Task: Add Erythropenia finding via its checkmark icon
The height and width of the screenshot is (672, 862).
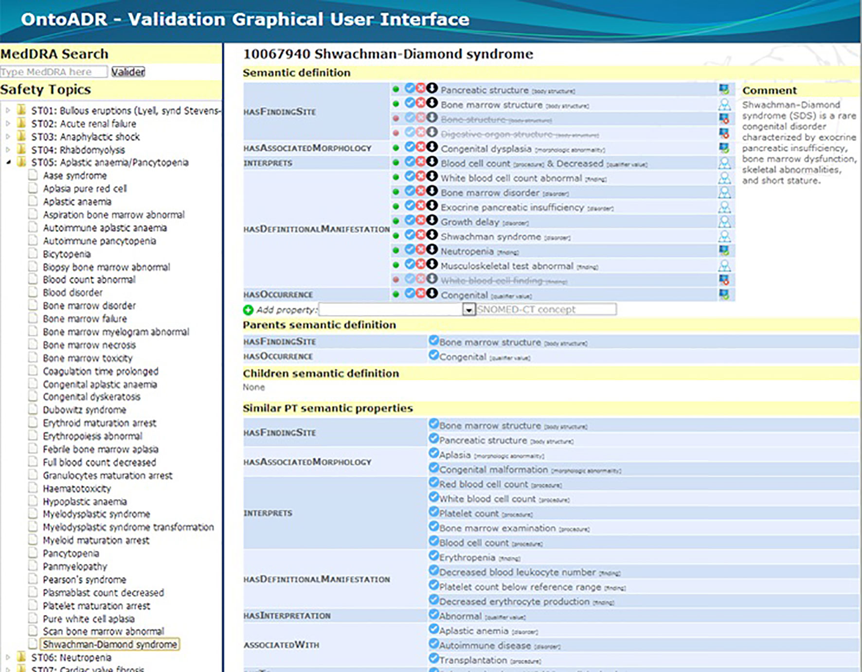Action: (x=433, y=556)
